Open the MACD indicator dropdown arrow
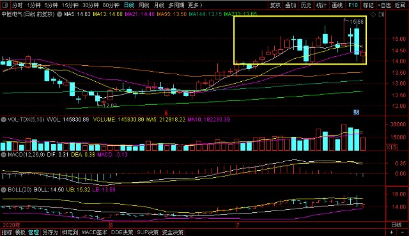Image resolution: width=409 pixels, height=236 pixels. 3,155
